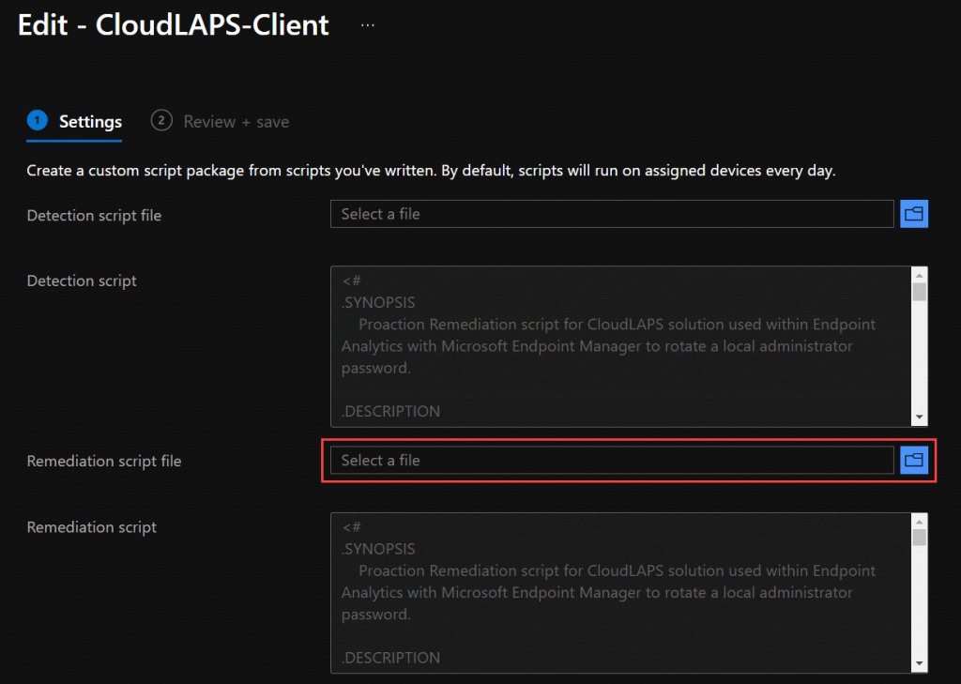The image size is (961, 684).
Task: Click the 'Detection script file' label
Action: pos(94,216)
